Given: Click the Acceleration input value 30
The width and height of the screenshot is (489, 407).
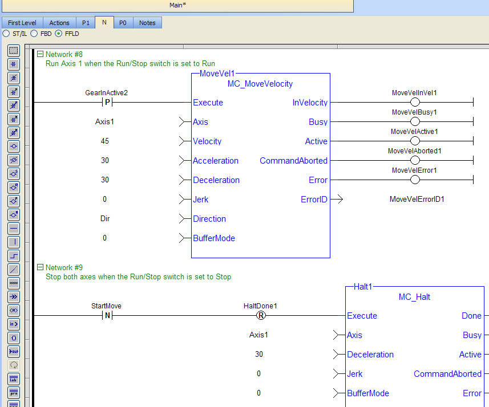Looking at the screenshot, I should click(x=105, y=160).
